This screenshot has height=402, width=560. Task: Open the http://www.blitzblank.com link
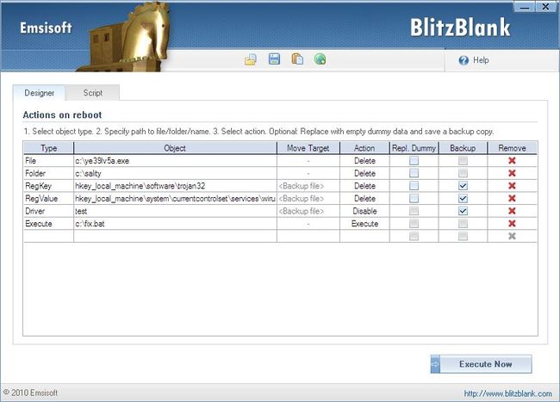[x=507, y=393]
